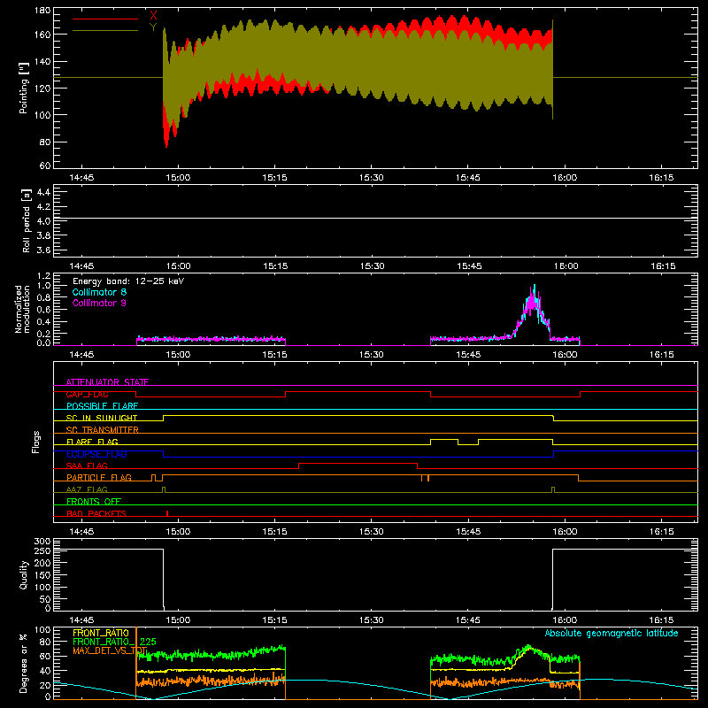The image size is (708, 708).
Task: Click the SC_IN_SUNLIGHT flag label
Action: (x=102, y=418)
